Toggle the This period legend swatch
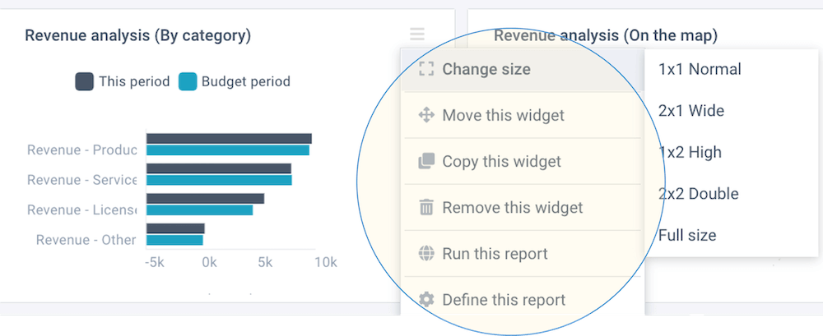823x336 pixels. pos(84,82)
